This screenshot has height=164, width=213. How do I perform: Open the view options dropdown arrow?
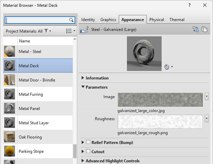pyautogui.click(x=74, y=31)
